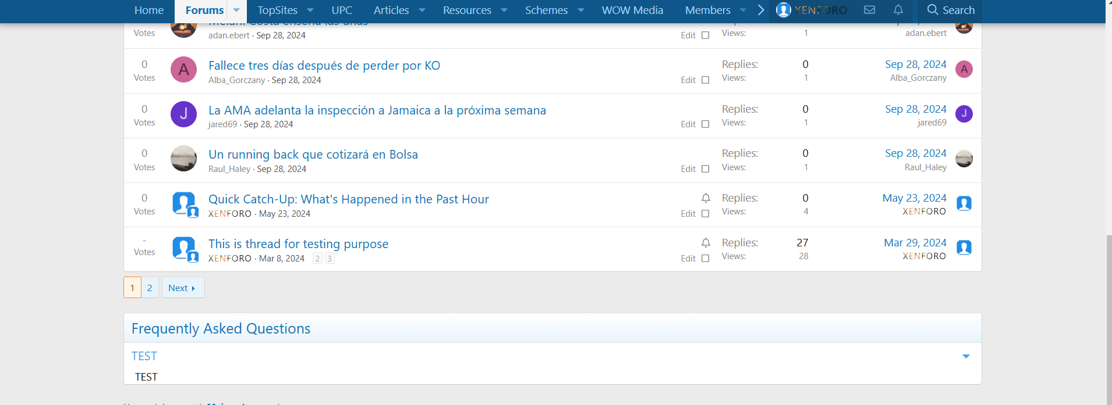The image size is (1112, 405).
Task: Click Raul_Haley's photo avatar beside thread title
Action: pos(183,159)
